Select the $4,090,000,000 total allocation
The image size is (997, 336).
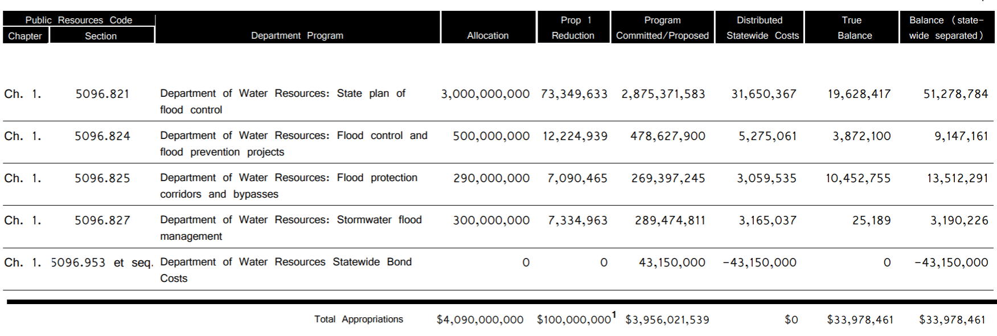tap(480, 320)
